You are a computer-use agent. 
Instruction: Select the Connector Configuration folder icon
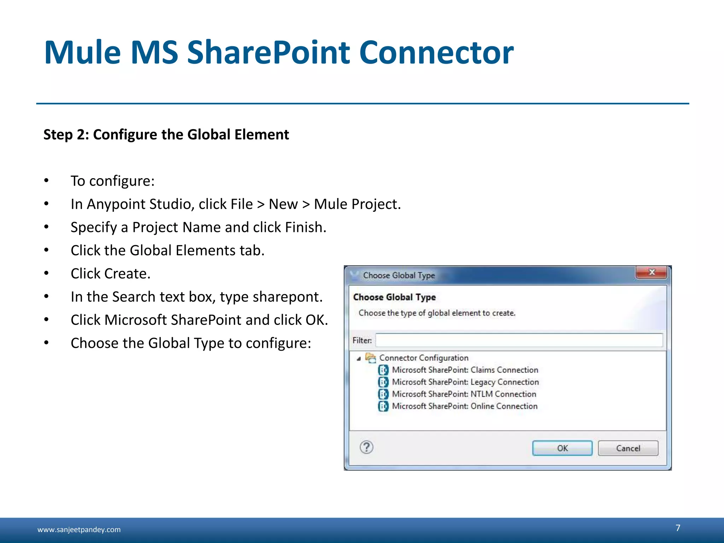pyautogui.click(x=370, y=358)
